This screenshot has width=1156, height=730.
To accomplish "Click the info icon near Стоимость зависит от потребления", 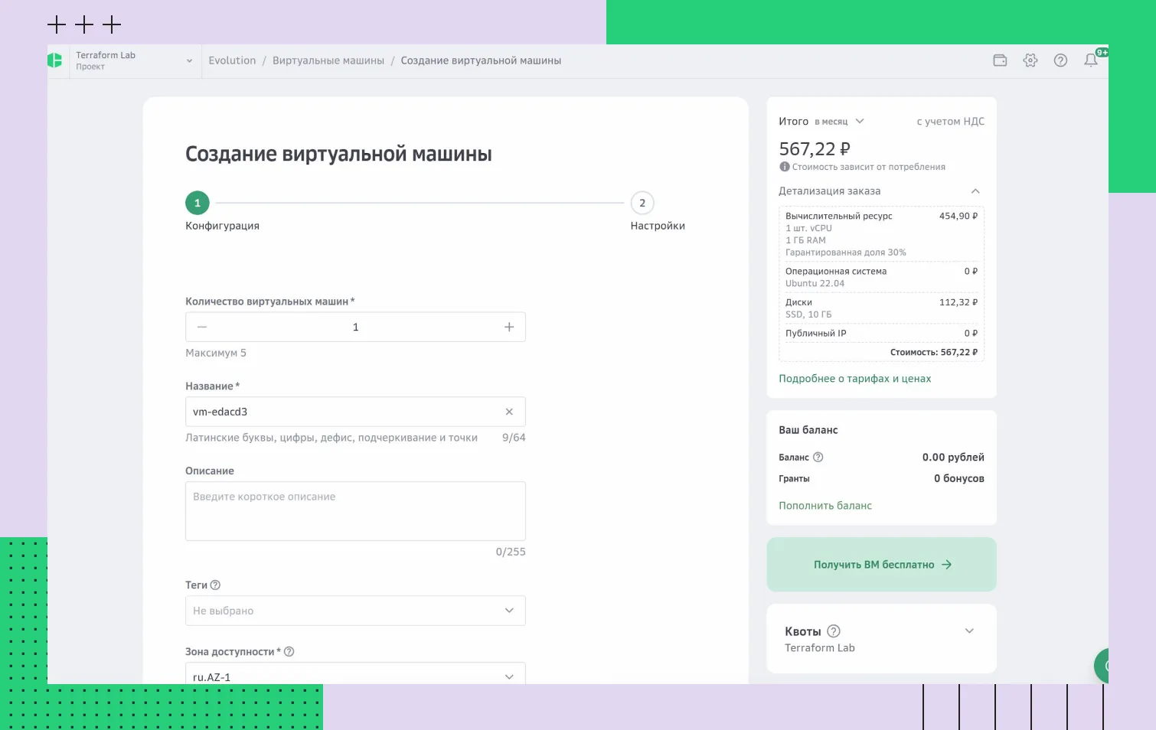I will pyautogui.click(x=783, y=166).
